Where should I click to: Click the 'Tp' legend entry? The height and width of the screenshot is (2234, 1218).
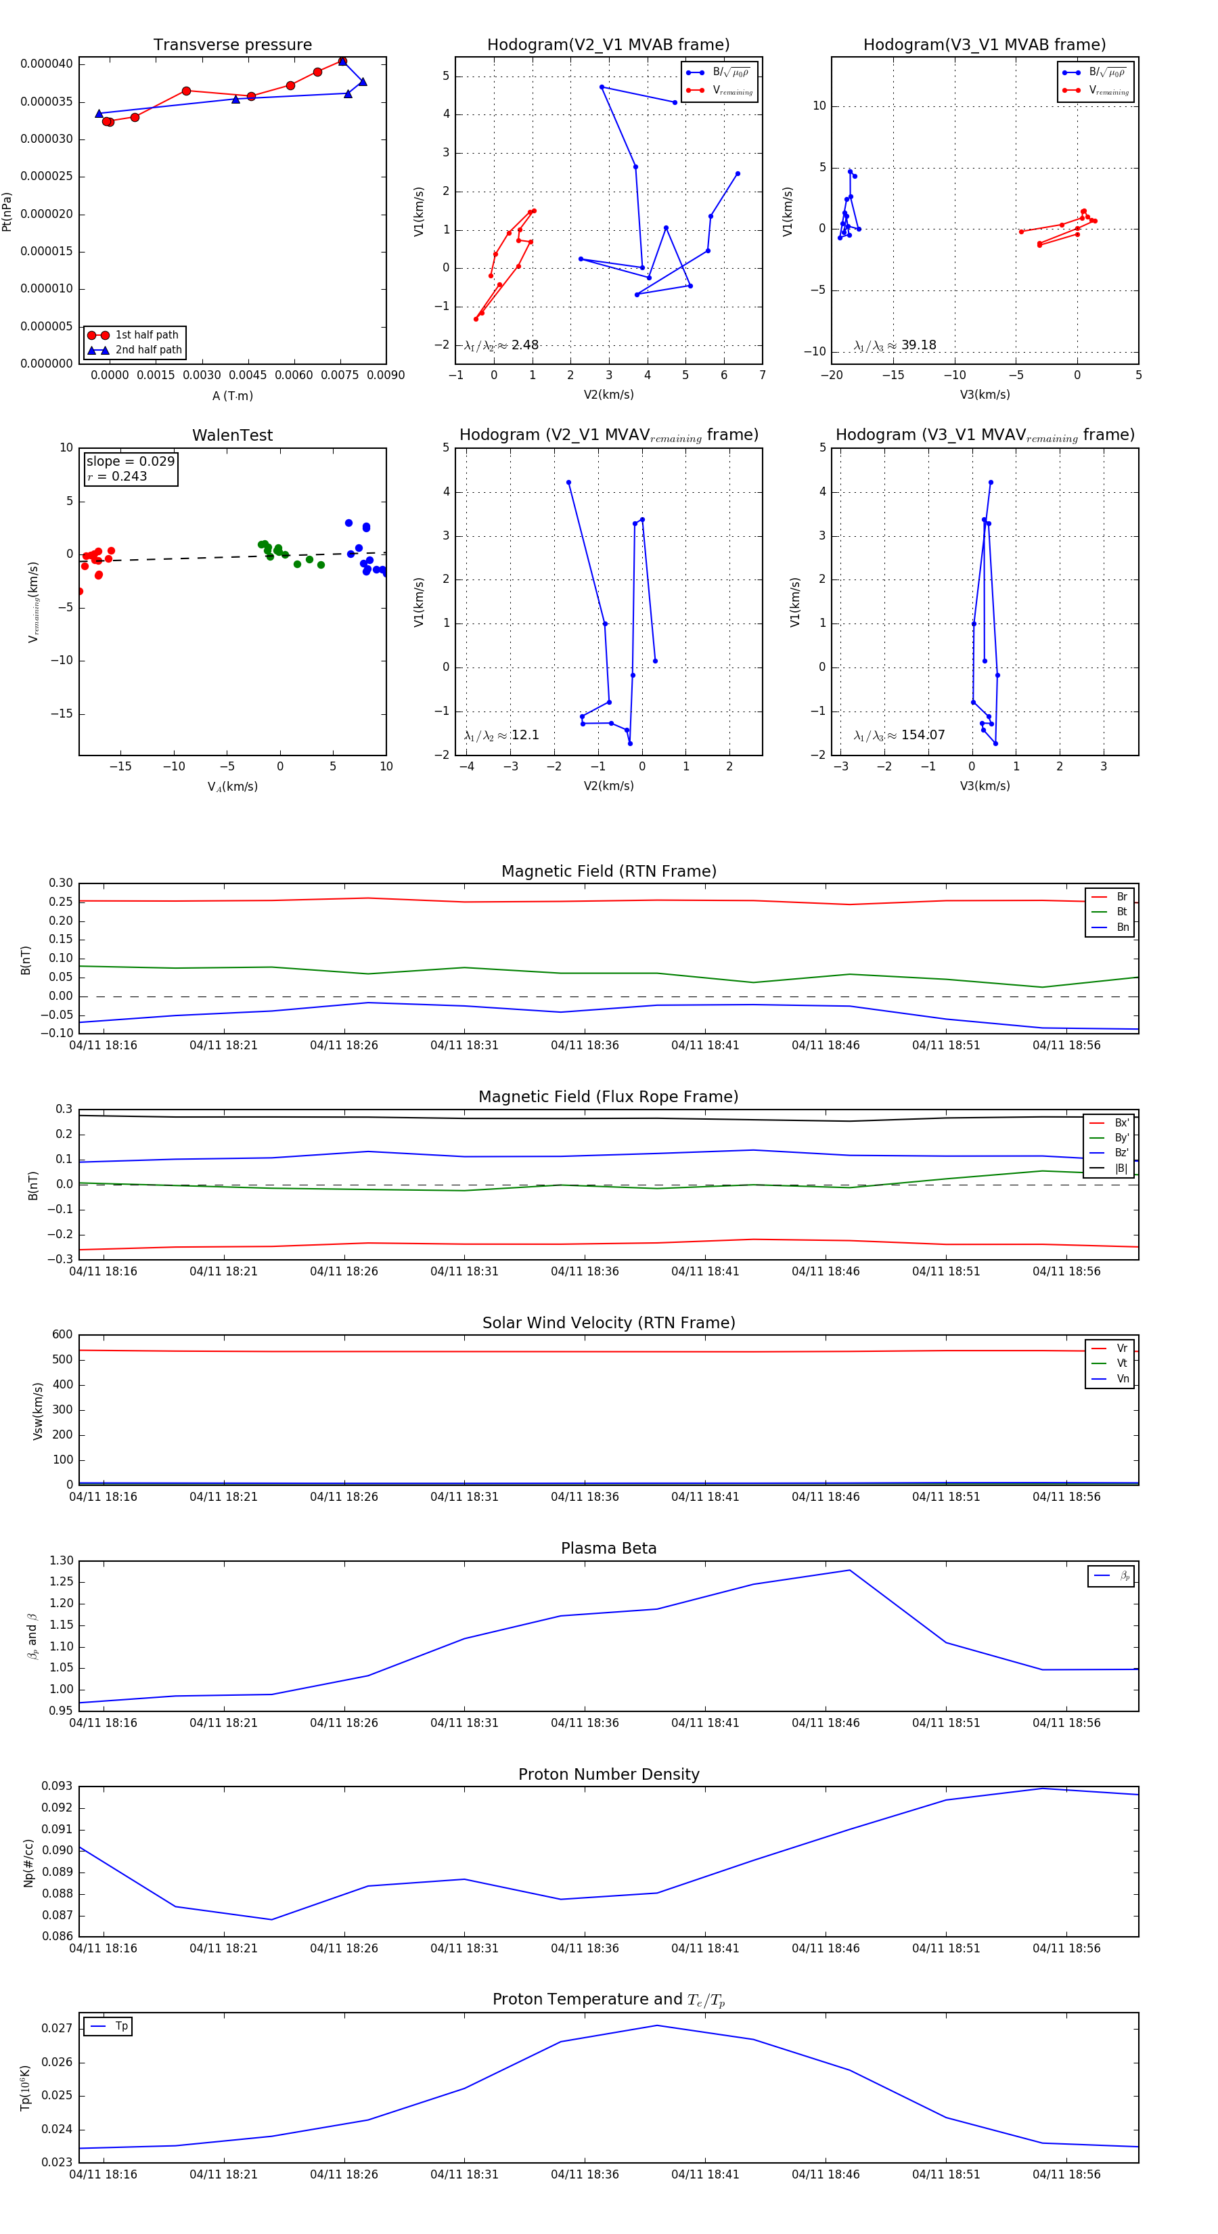(108, 2027)
